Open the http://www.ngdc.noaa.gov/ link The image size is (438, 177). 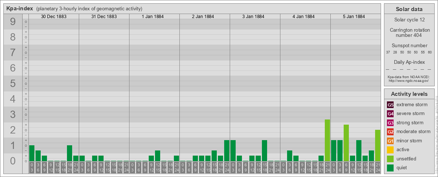(409, 80)
